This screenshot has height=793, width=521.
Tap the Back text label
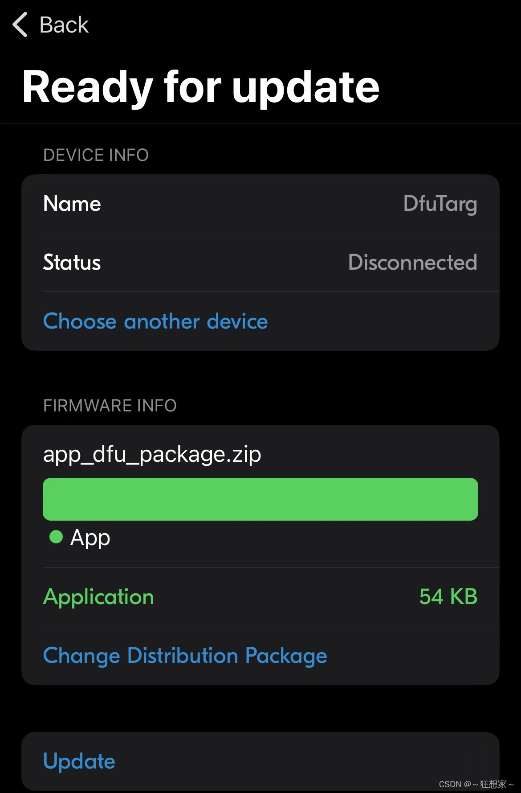pos(64,25)
